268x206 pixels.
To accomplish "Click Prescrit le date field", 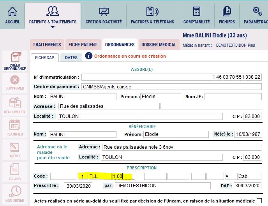I will (x=78, y=186).
